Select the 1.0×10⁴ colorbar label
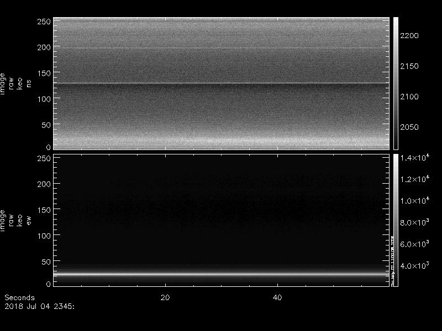The image size is (442, 331). click(x=415, y=201)
